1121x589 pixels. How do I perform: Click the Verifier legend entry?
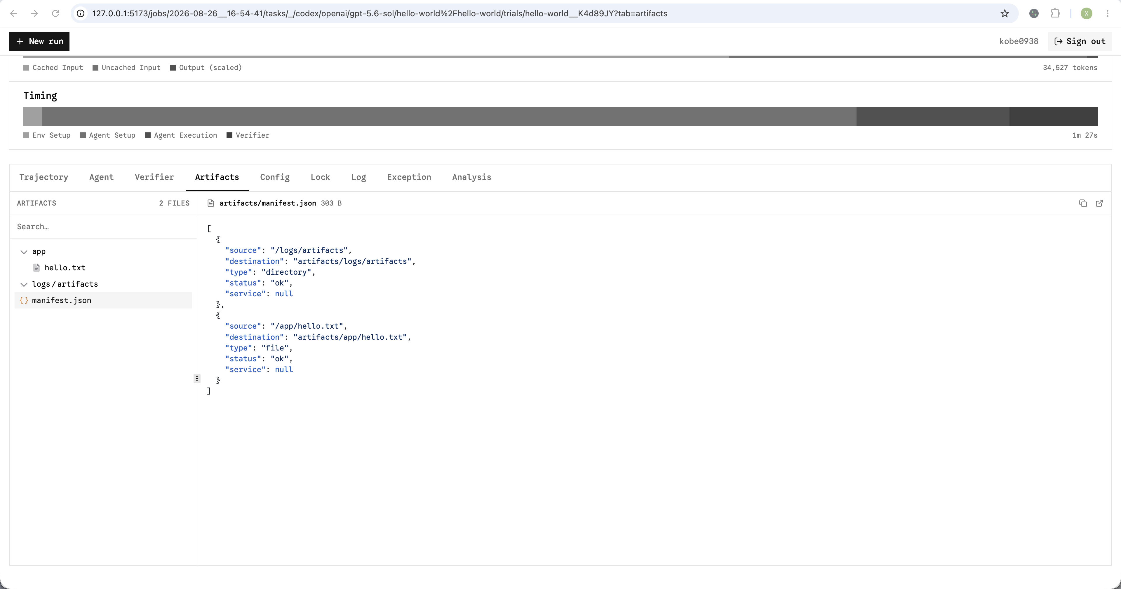coord(248,135)
